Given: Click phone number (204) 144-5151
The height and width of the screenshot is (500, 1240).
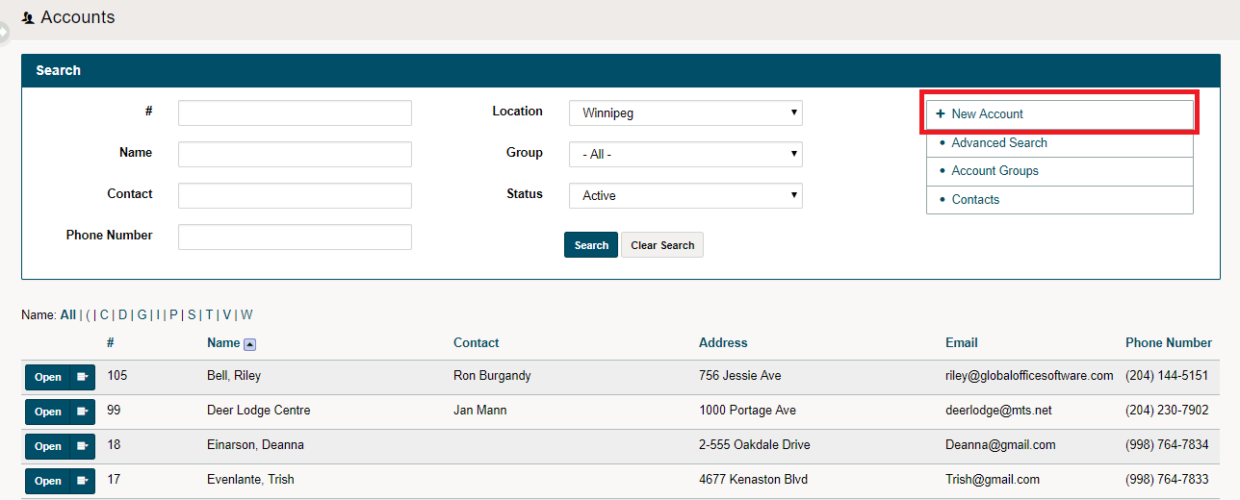Looking at the screenshot, I should pos(1167,376).
